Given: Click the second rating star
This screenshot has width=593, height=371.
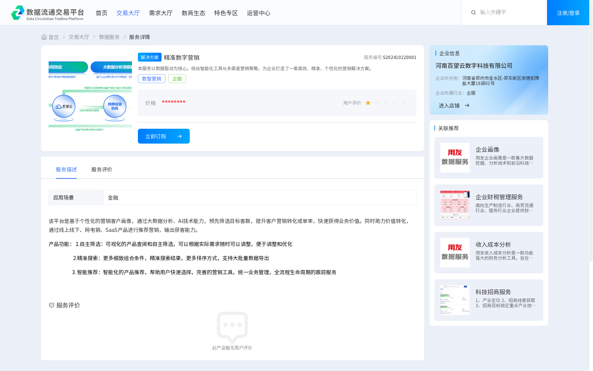Looking at the screenshot, I should click(x=377, y=103).
